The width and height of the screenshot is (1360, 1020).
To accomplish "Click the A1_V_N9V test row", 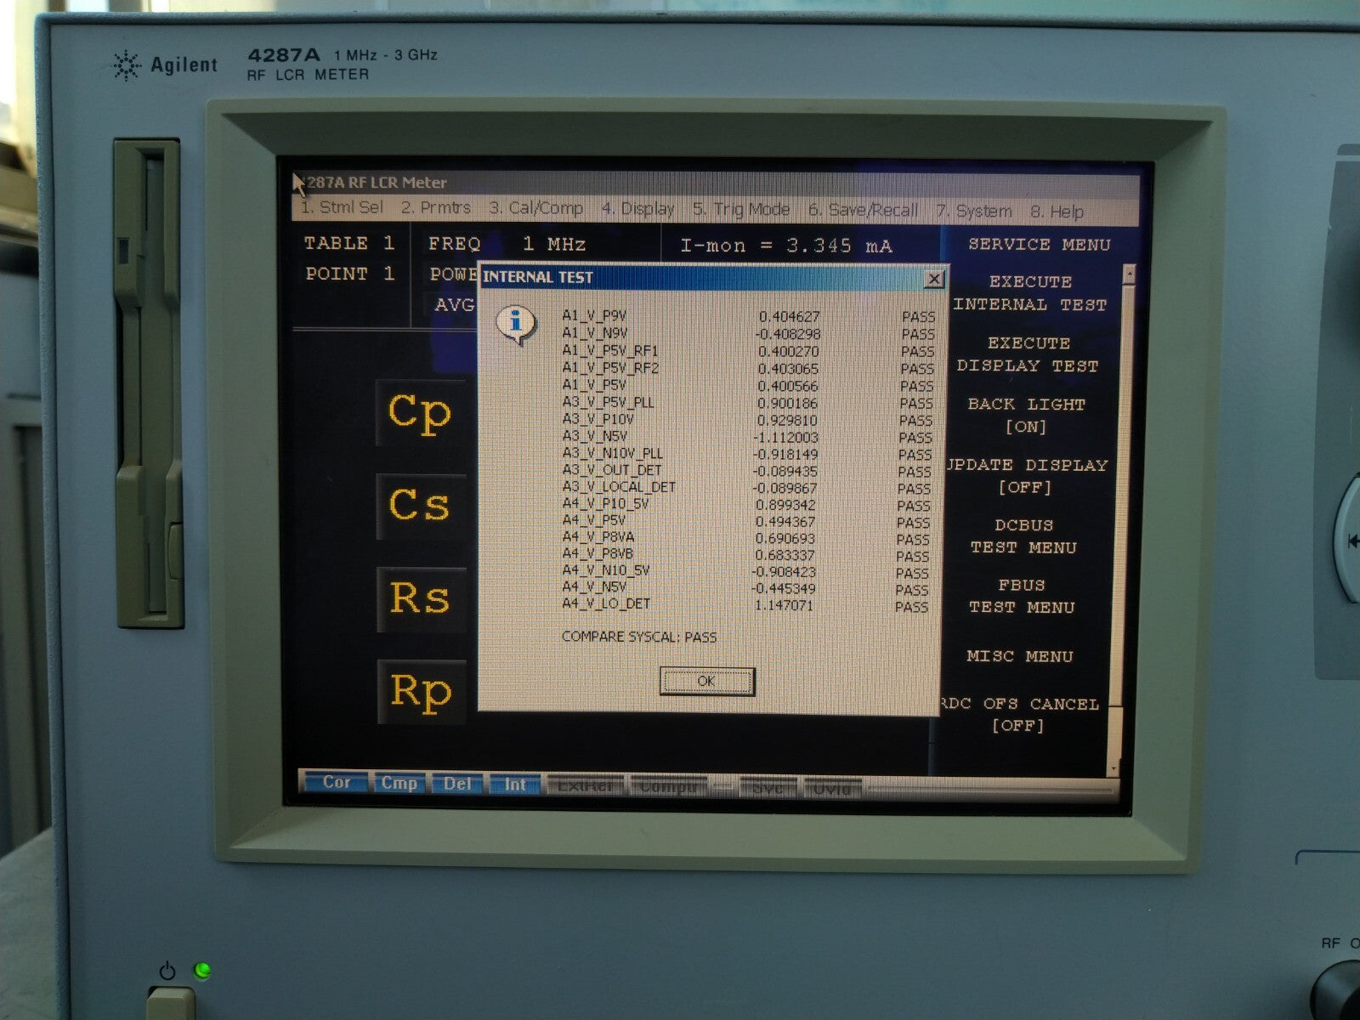I will click(x=748, y=333).
